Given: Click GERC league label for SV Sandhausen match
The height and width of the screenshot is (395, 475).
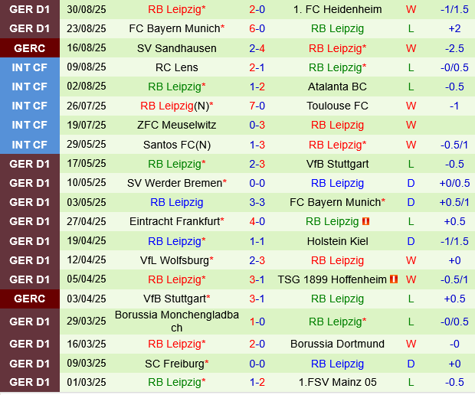Looking at the screenshot, I should 29,47.
